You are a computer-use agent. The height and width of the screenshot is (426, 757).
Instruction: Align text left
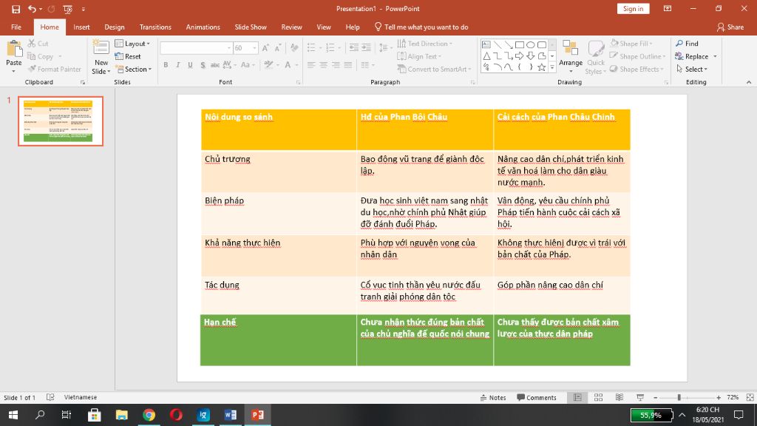(311, 65)
